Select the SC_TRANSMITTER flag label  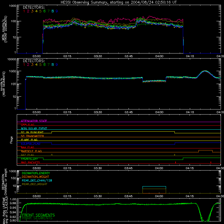tap(32, 136)
